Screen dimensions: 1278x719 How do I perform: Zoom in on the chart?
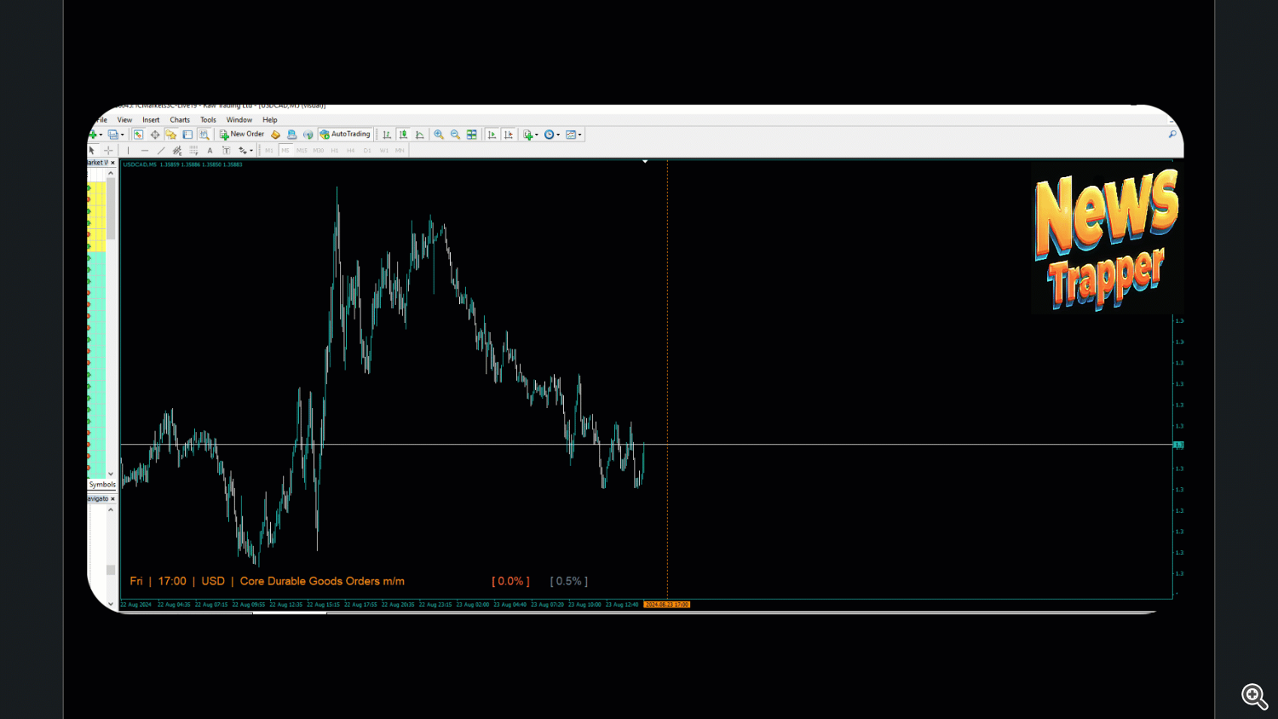pyautogui.click(x=439, y=135)
